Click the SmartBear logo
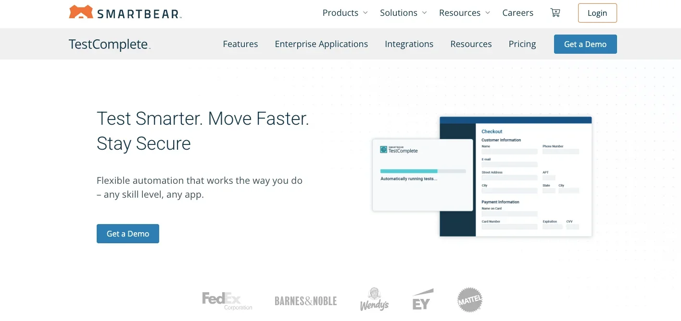The image size is (681, 321). [125, 12]
